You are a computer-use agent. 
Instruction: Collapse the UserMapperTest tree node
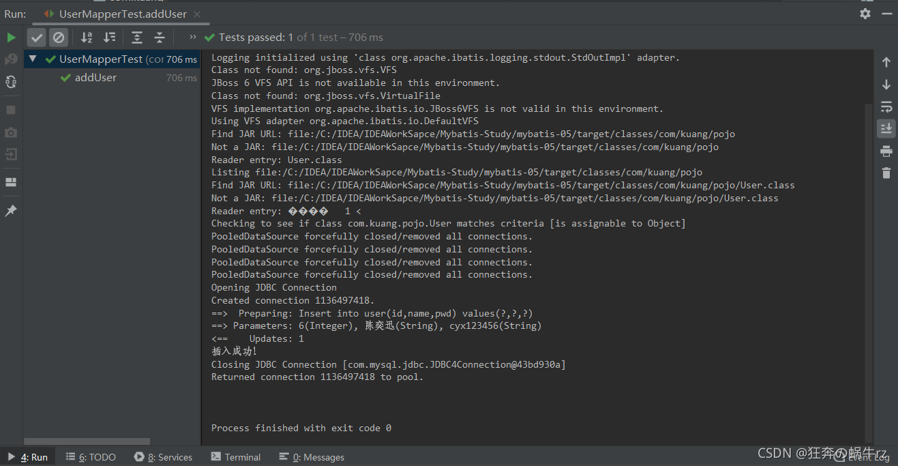pos(32,59)
